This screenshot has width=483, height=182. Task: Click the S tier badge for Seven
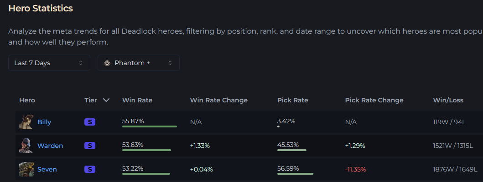pos(90,169)
